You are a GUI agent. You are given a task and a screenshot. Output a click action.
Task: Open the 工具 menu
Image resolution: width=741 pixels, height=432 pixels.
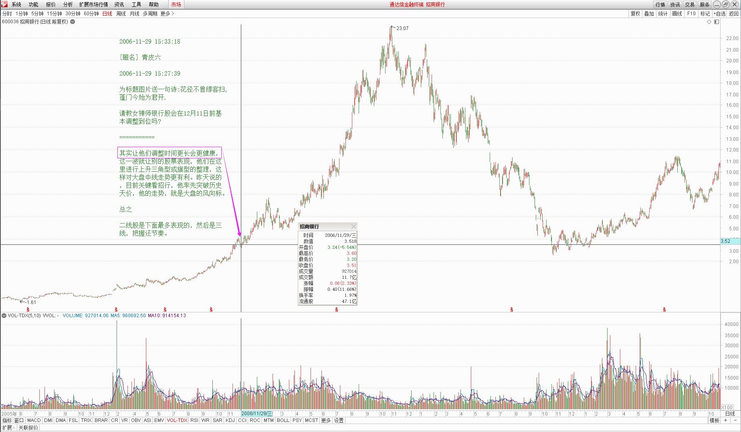point(136,4)
